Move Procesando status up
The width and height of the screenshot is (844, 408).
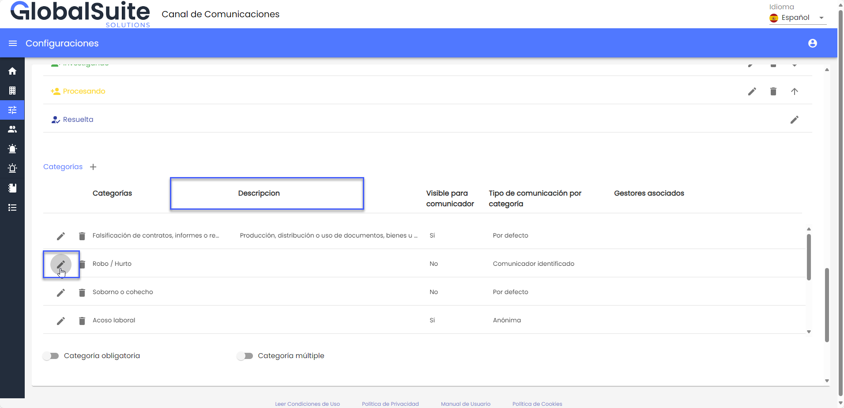794,91
